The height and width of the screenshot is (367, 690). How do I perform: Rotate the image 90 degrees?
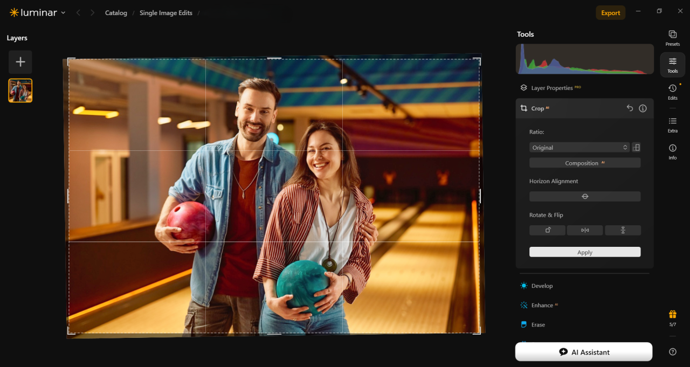coord(547,230)
